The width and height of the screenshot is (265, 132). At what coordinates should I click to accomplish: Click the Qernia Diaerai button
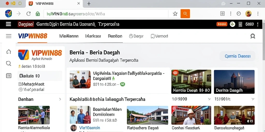click(238, 56)
